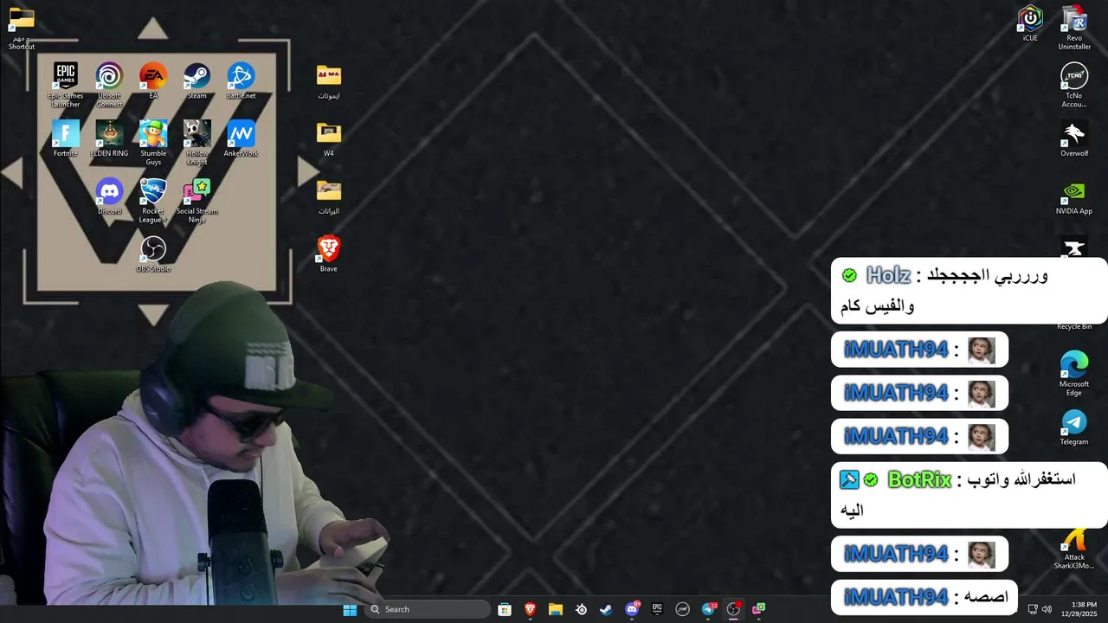1108x623 pixels.
Task: Select the ELDEN RING game icon
Action: tap(109, 138)
